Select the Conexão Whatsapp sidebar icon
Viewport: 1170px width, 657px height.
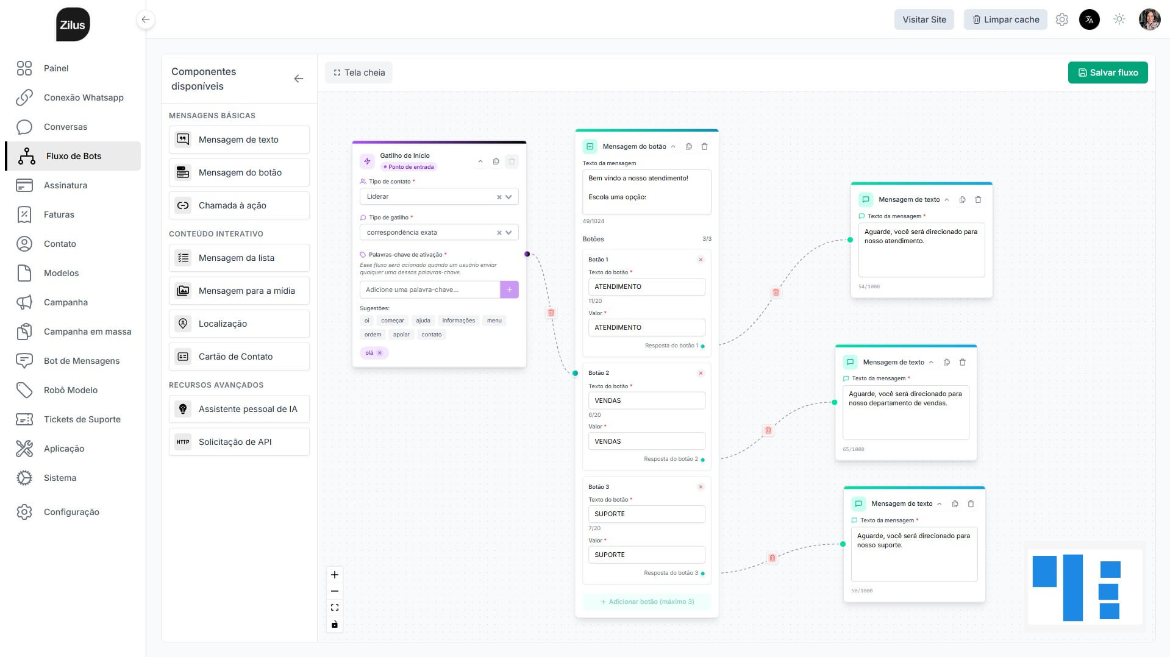pyautogui.click(x=24, y=98)
